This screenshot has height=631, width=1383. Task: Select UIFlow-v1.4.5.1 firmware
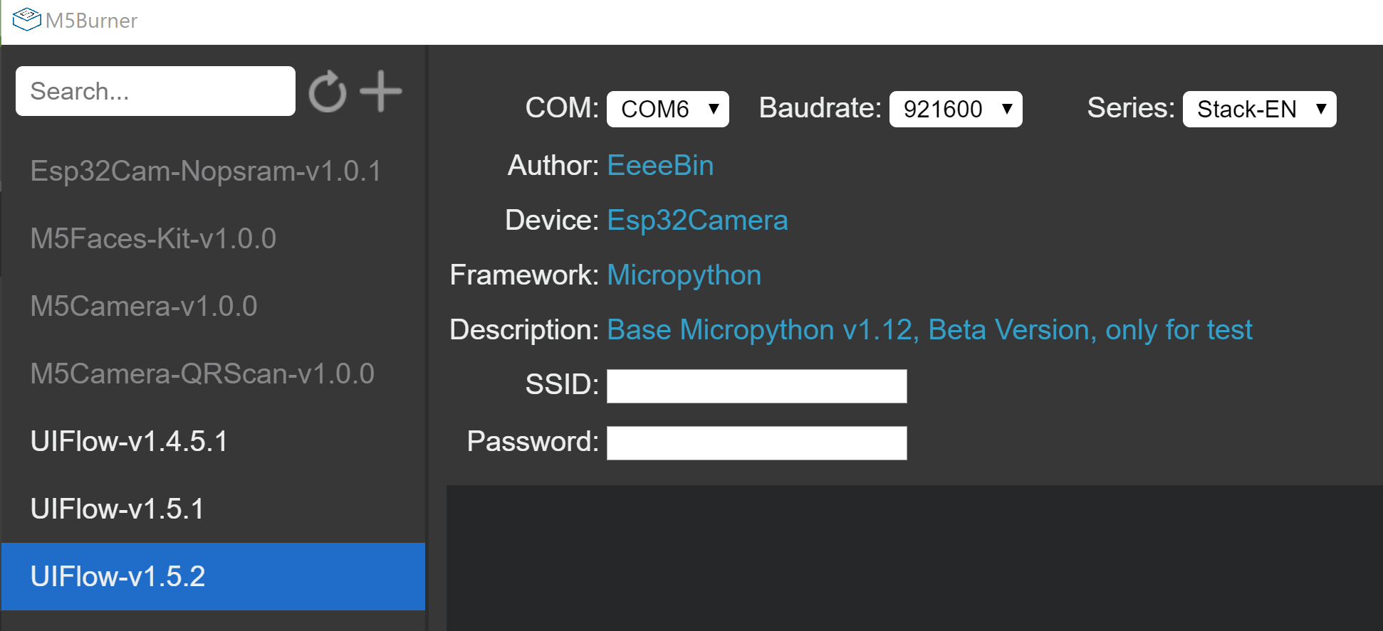(x=213, y=441)
